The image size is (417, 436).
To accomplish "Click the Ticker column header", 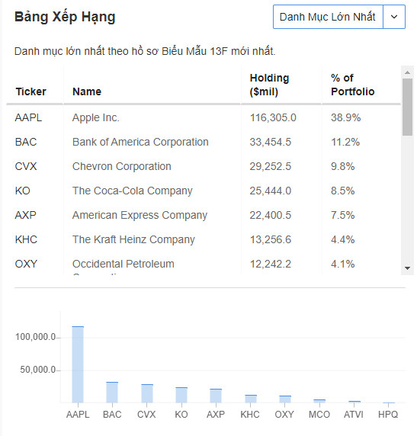I will click(x=31, y=91).
